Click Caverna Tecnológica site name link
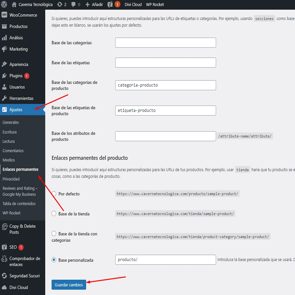Screen dimensions: 295x295 point(35,5)
